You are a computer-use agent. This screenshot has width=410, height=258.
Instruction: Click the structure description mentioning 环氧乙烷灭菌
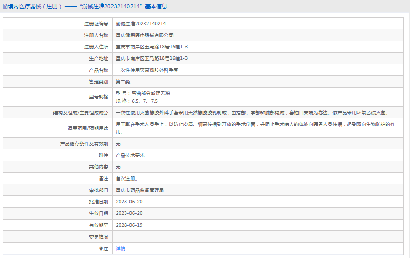coord(253,113)
